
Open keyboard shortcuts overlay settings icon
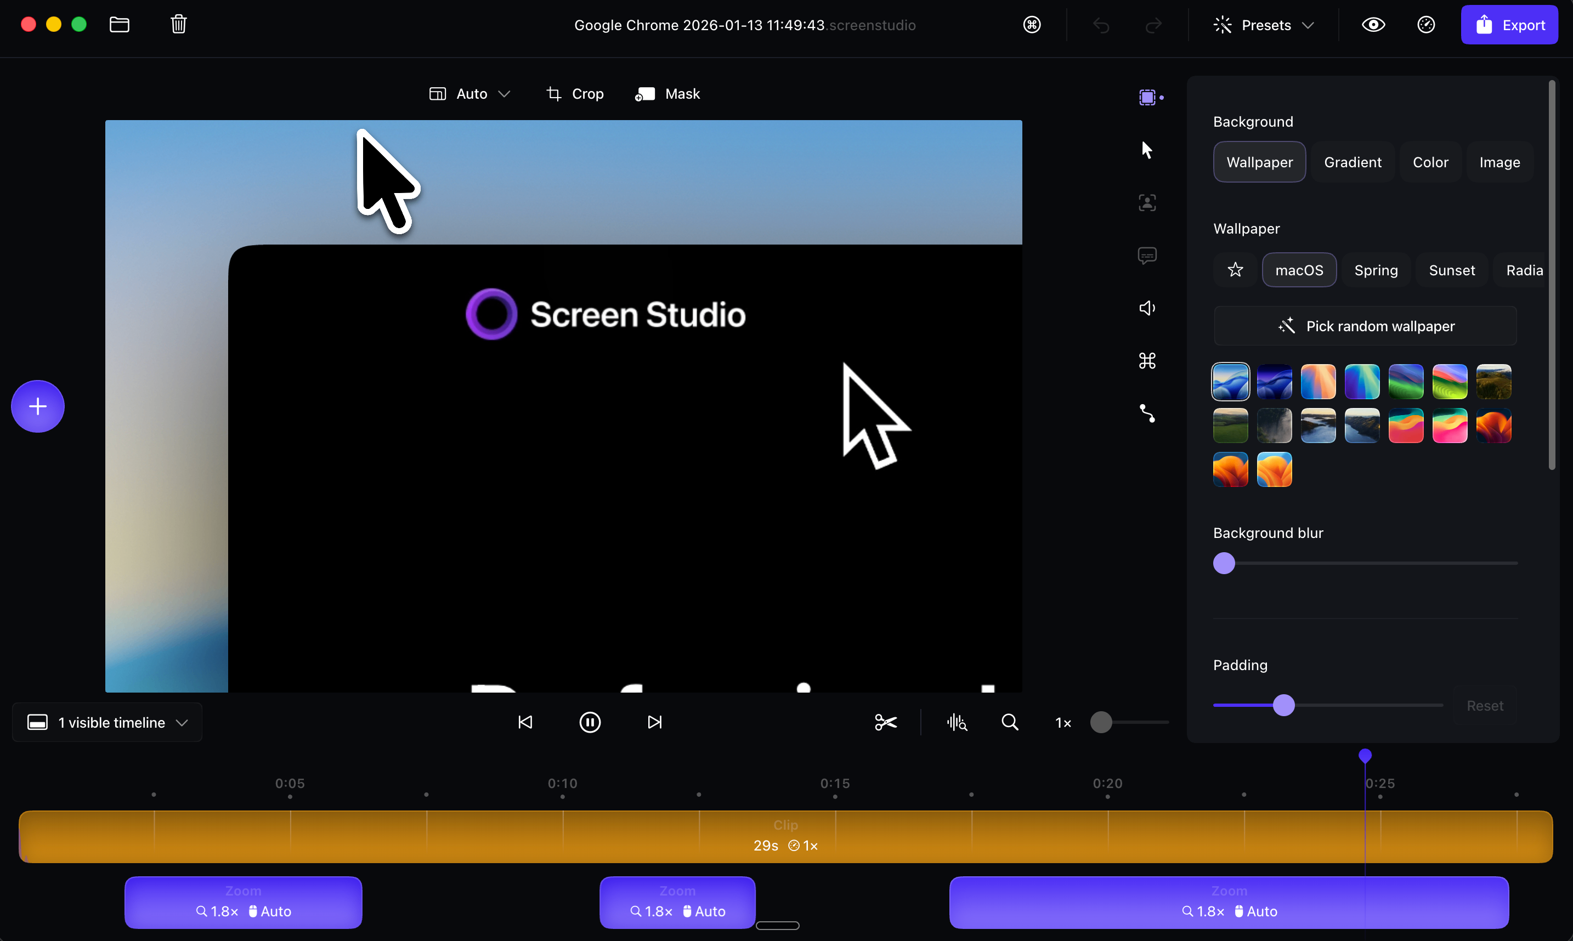[x=1146, y=361]
